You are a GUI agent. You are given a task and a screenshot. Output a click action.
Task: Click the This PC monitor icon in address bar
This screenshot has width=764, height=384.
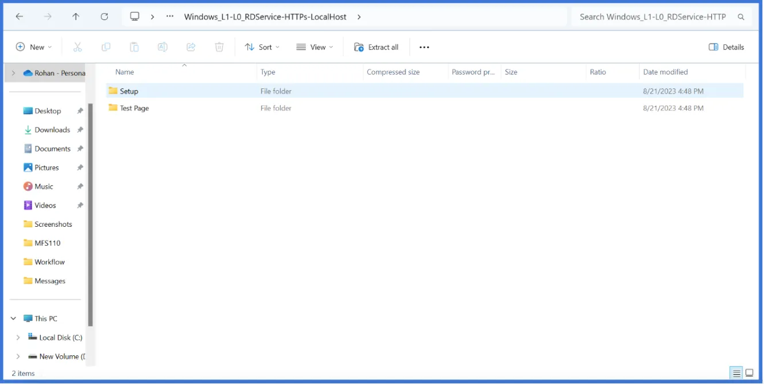coord(135,17)
